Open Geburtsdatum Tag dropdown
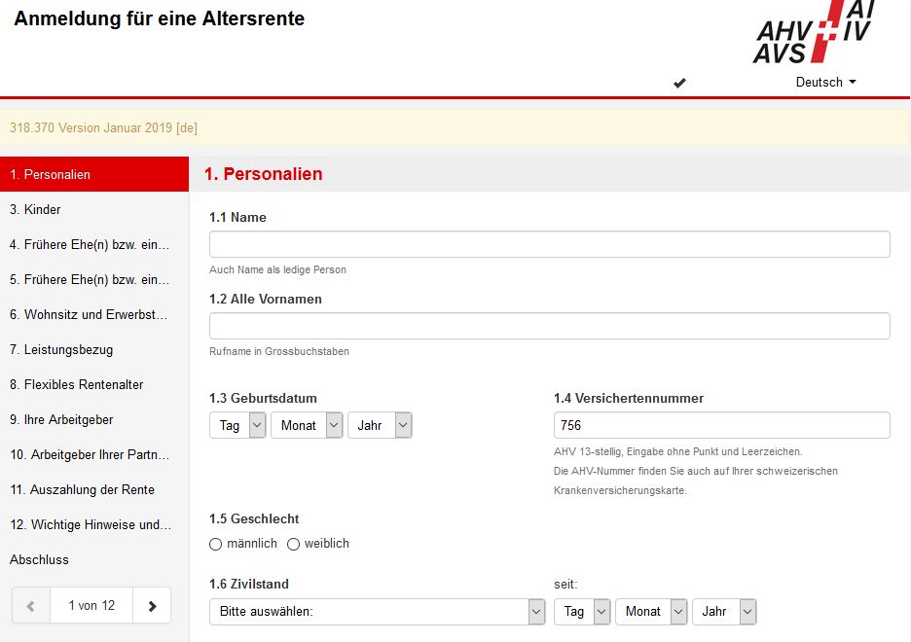This screenshot has width=911, height=642. [x=237, y=425]
